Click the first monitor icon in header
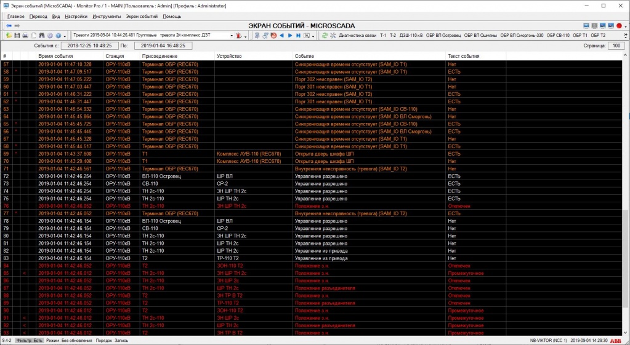This screenshot has width=630, height=345. [586, 26]
